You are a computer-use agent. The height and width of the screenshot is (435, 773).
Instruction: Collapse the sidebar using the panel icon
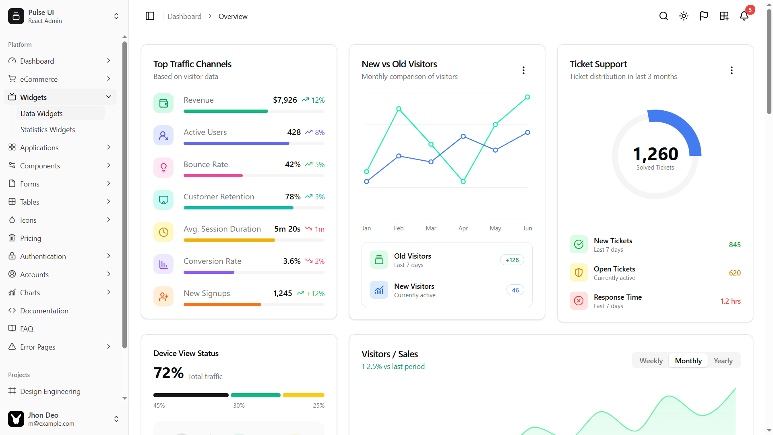pyautogui.click(x=150, y=16)
